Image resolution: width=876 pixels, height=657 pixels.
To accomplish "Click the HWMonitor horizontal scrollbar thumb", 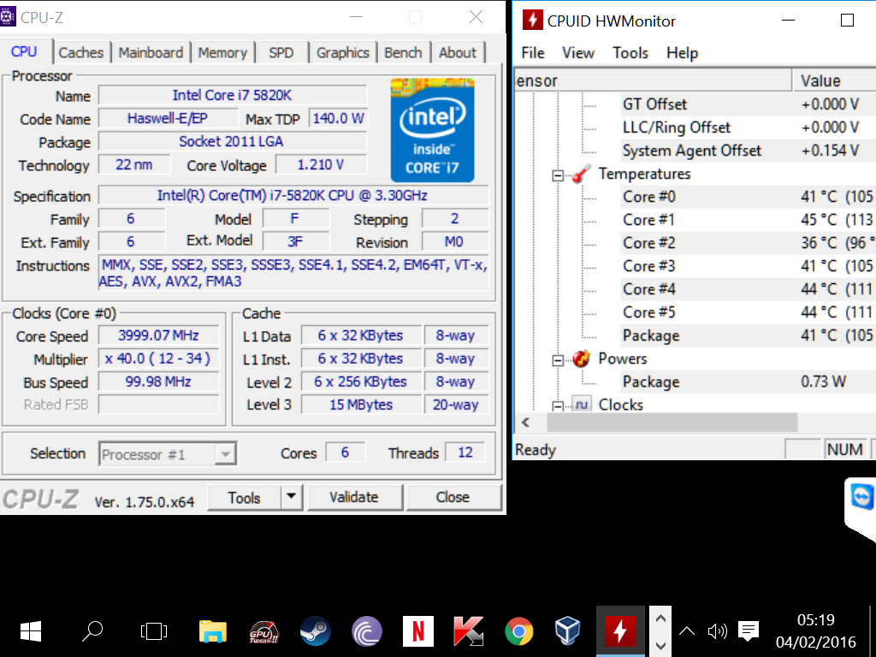I will point(672,423).
